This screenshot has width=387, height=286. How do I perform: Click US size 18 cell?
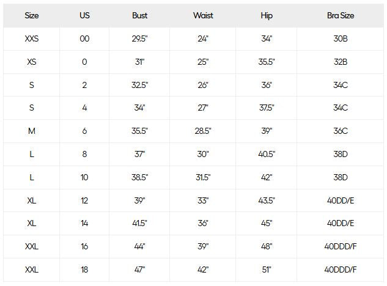[84, 269]
